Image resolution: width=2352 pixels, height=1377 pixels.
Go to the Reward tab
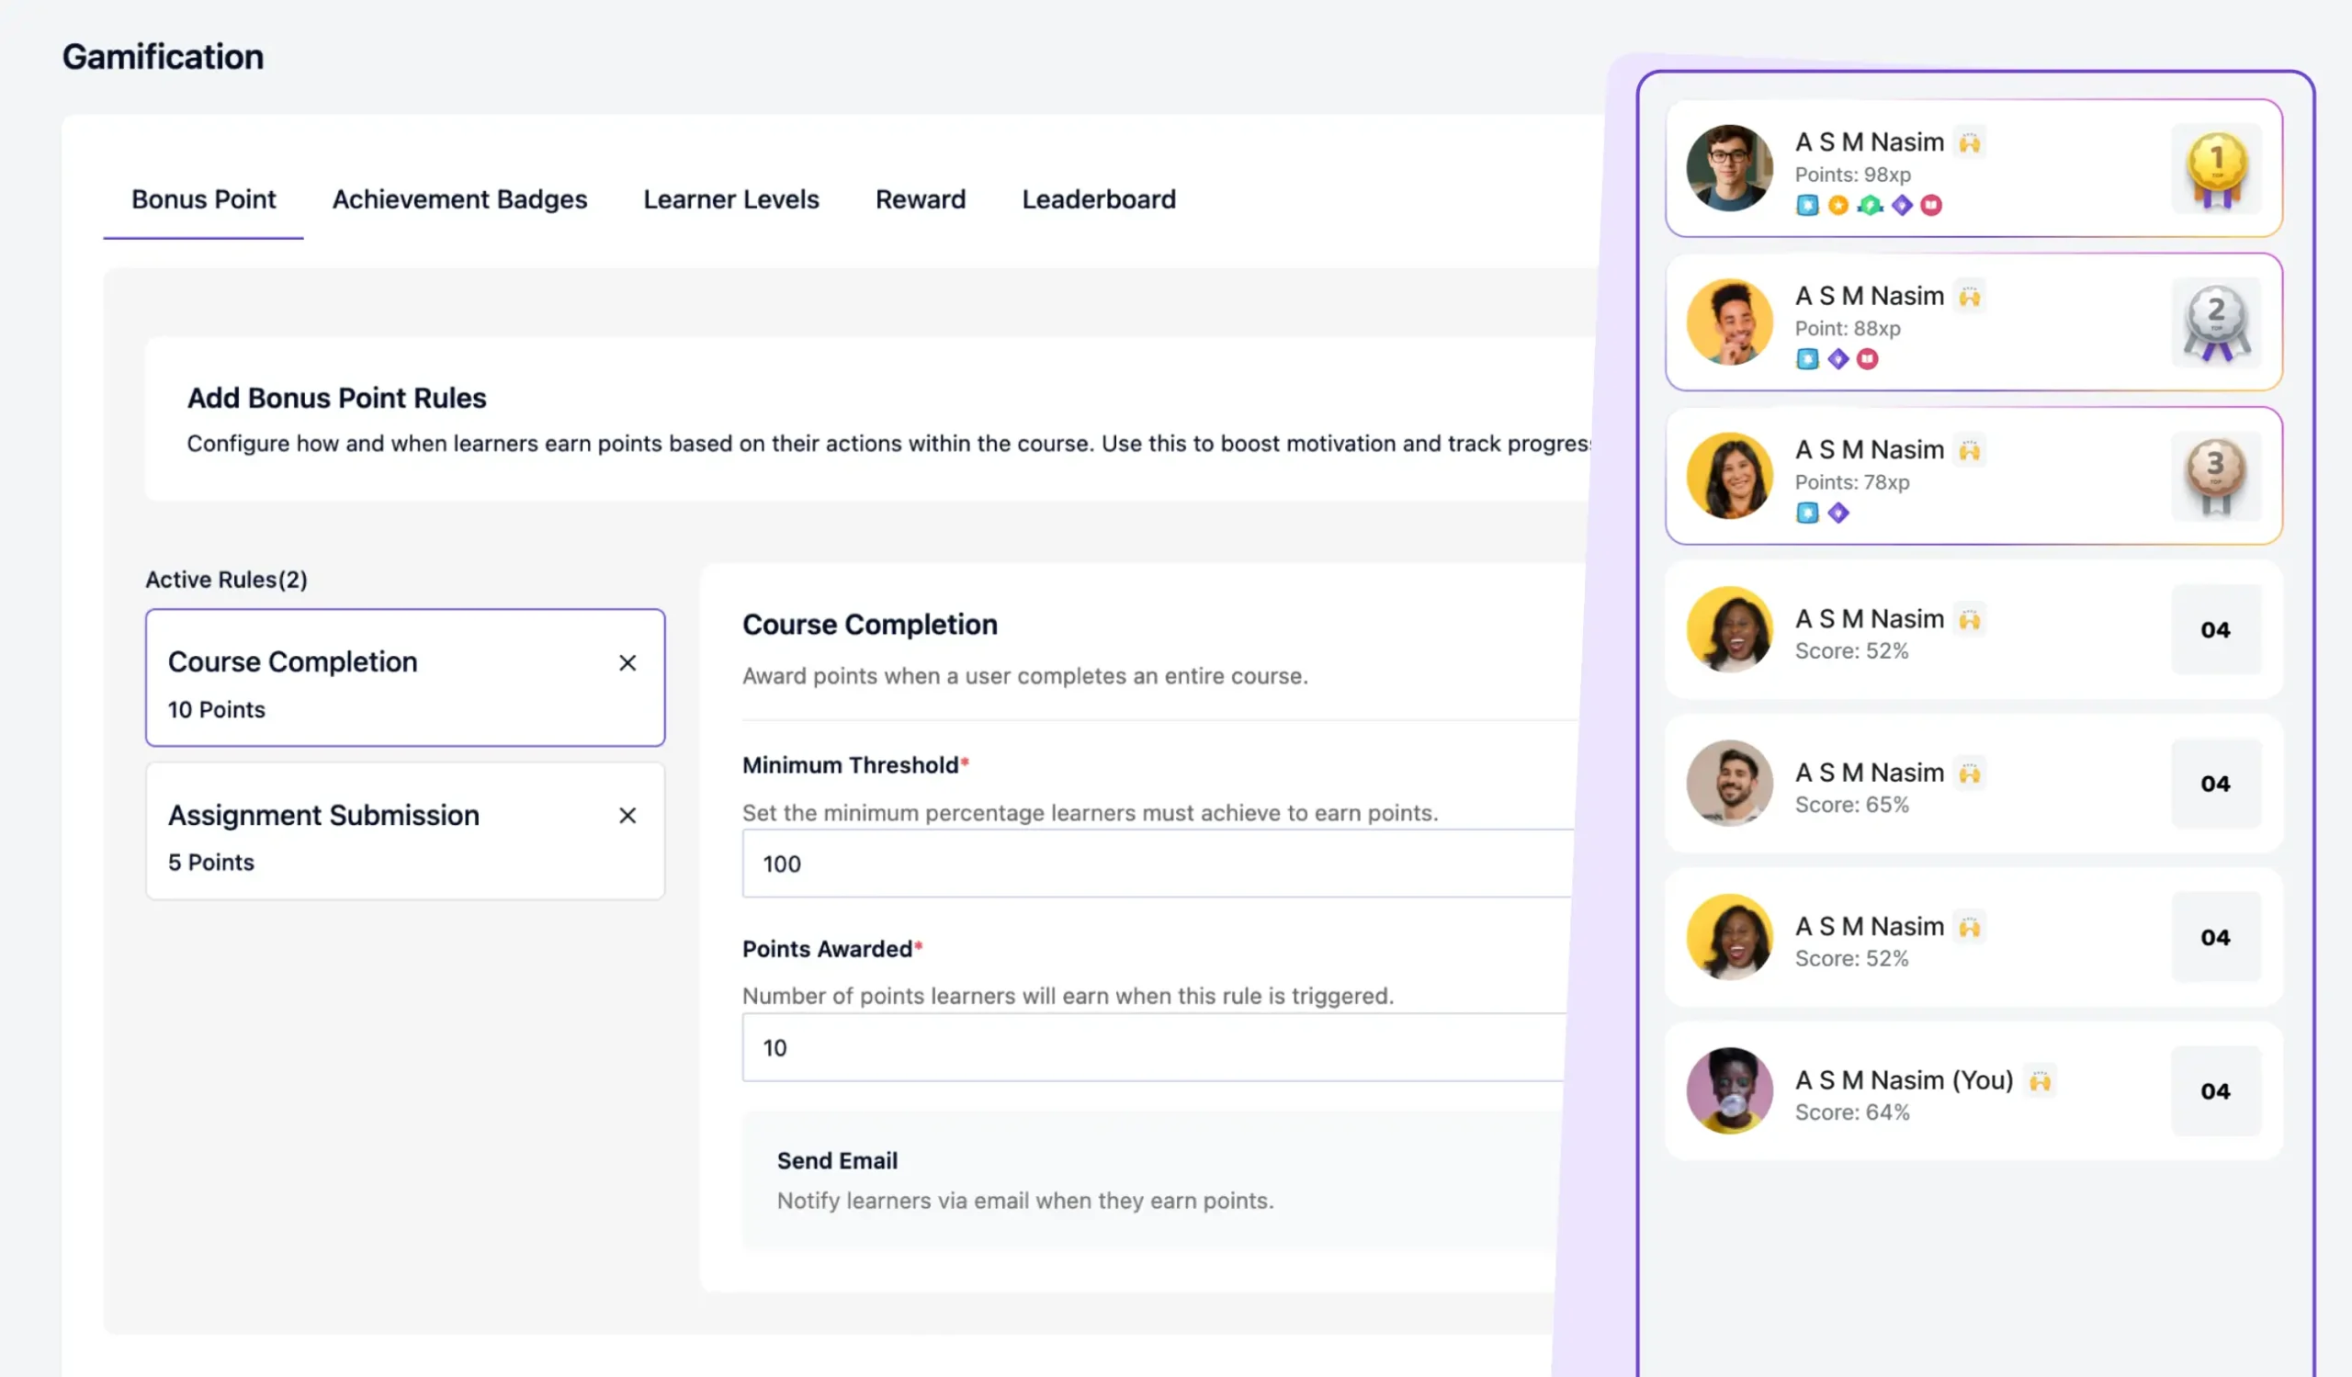[921, 199]
